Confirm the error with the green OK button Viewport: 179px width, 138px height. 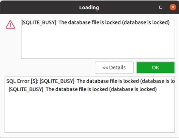pos(156,67)
